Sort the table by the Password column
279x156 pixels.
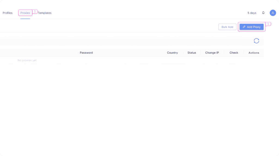click(86, 53)
